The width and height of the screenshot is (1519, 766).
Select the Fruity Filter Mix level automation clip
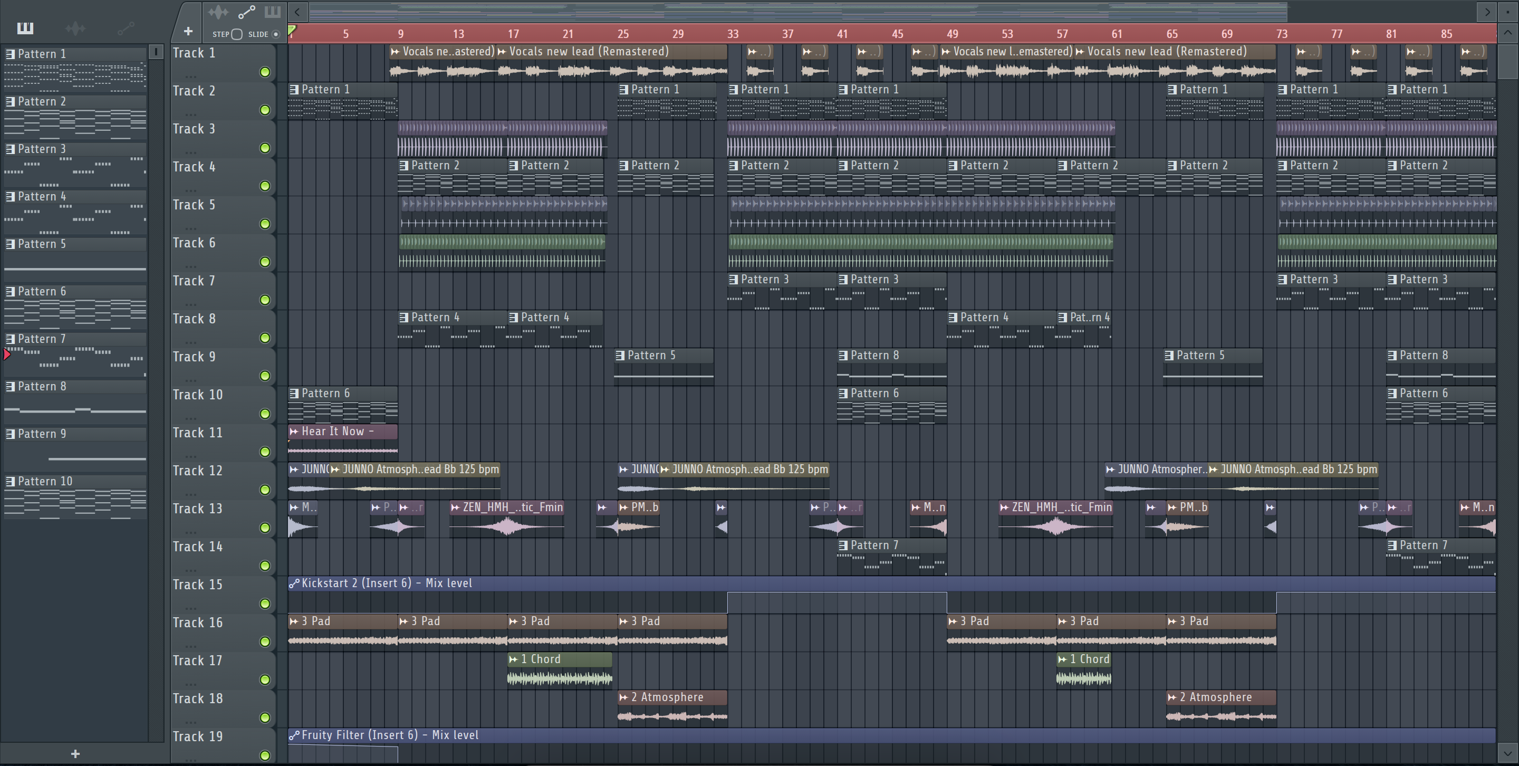[891, 746]
